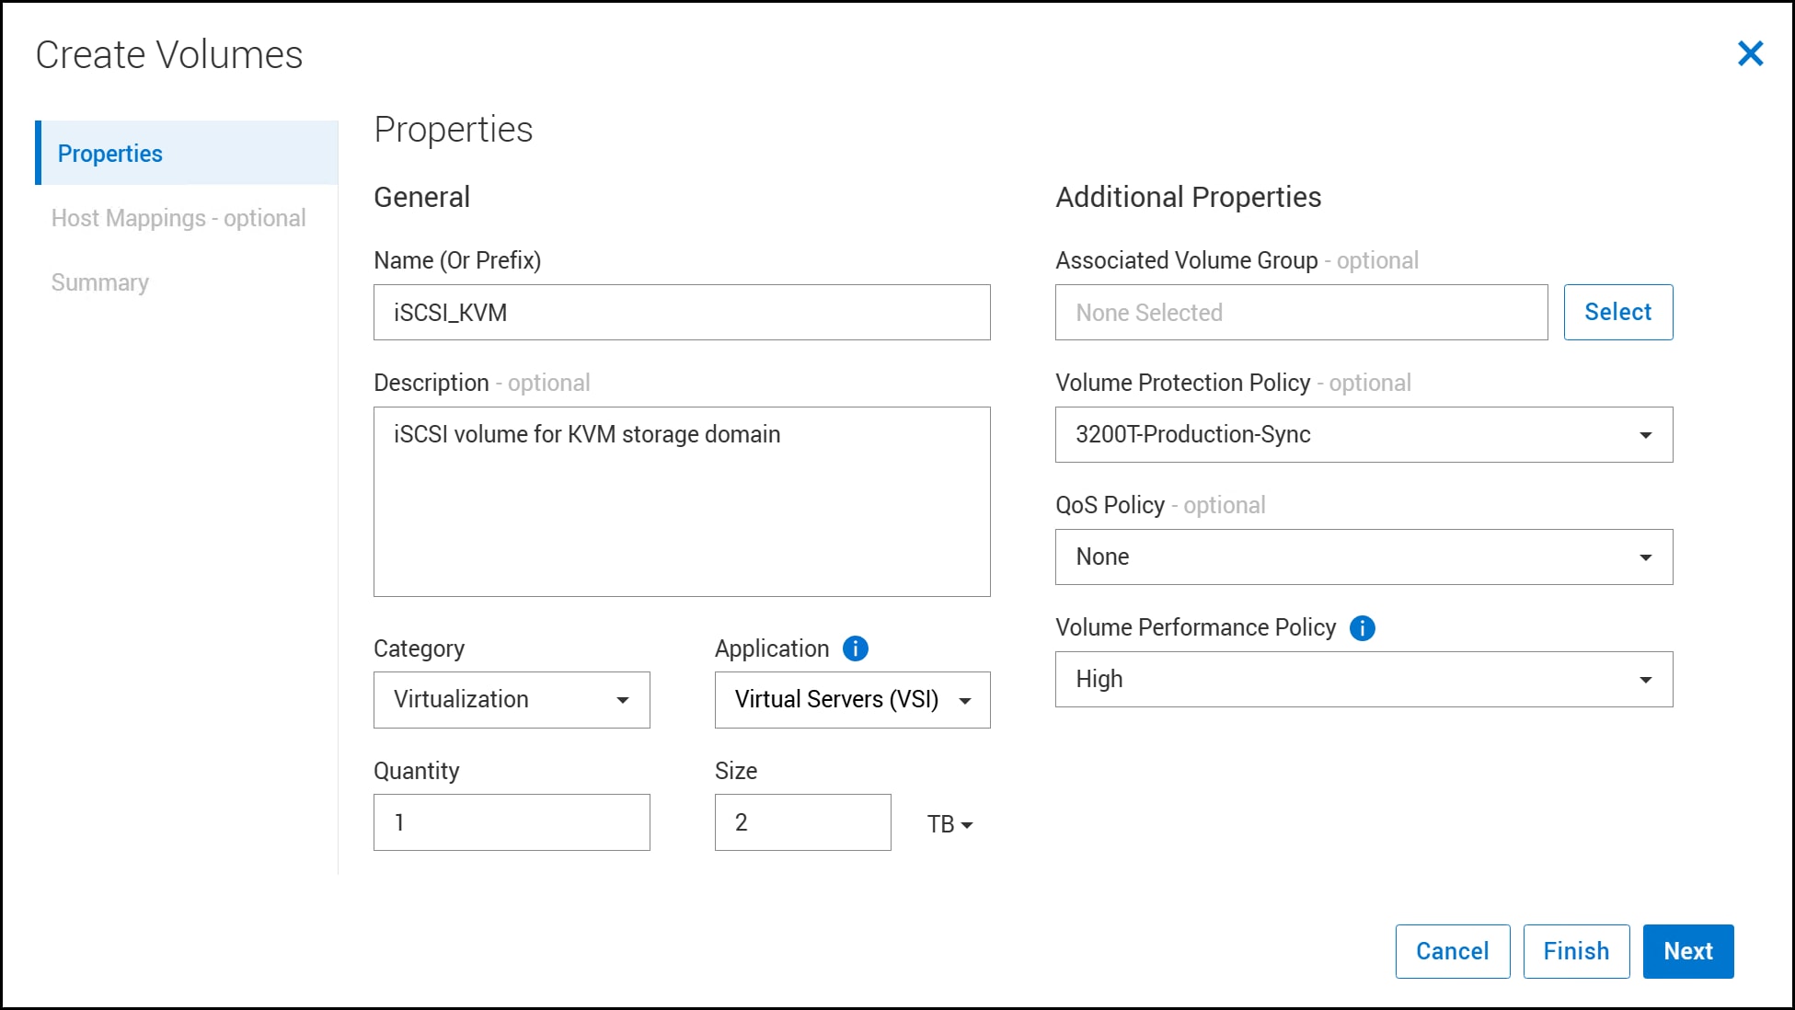Go to Host Mappings - optional step
The height and width of the screenshot is (1010, 1795).
pyautogui.click(x=178, y=218)
